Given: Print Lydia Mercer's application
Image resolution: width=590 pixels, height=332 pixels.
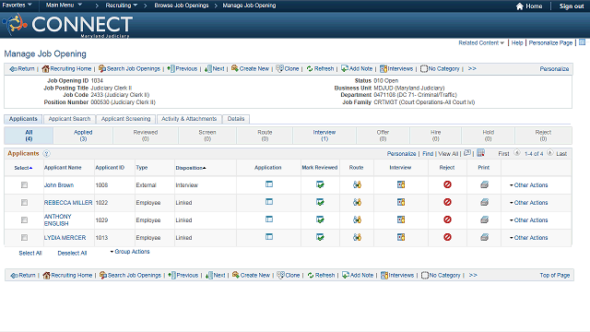Looking at the screenshot, I should [x=484, y=237].
